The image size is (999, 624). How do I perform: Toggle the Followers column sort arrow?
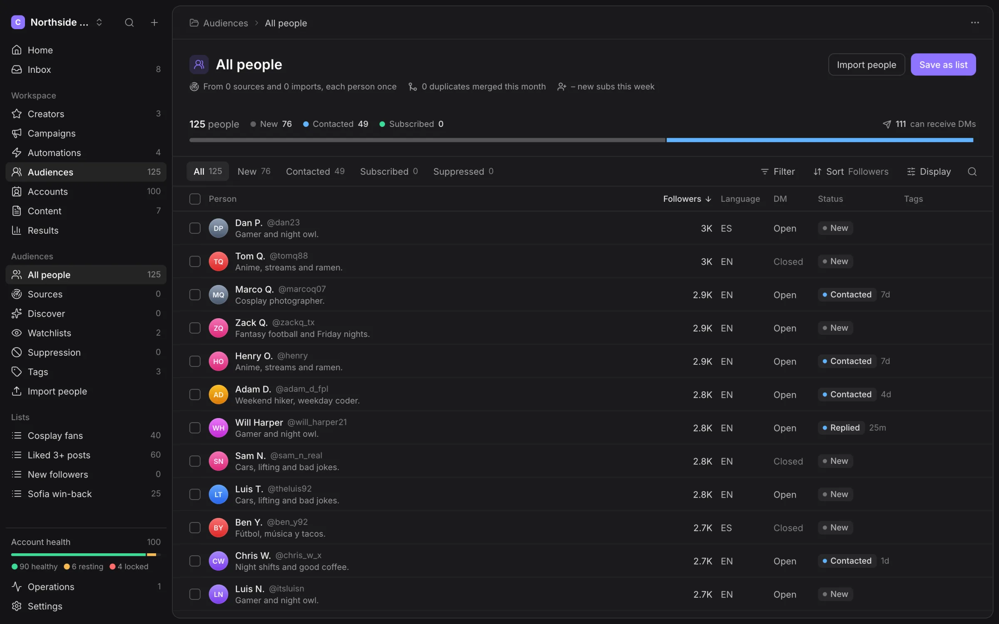[708, 199]
